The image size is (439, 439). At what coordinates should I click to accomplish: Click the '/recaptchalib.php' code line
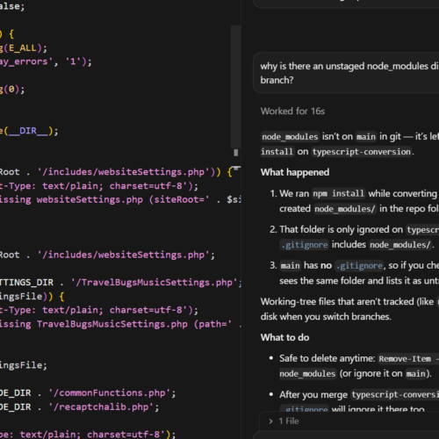80,407
